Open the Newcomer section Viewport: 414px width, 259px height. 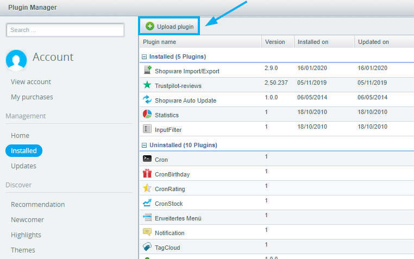[28, 220]
